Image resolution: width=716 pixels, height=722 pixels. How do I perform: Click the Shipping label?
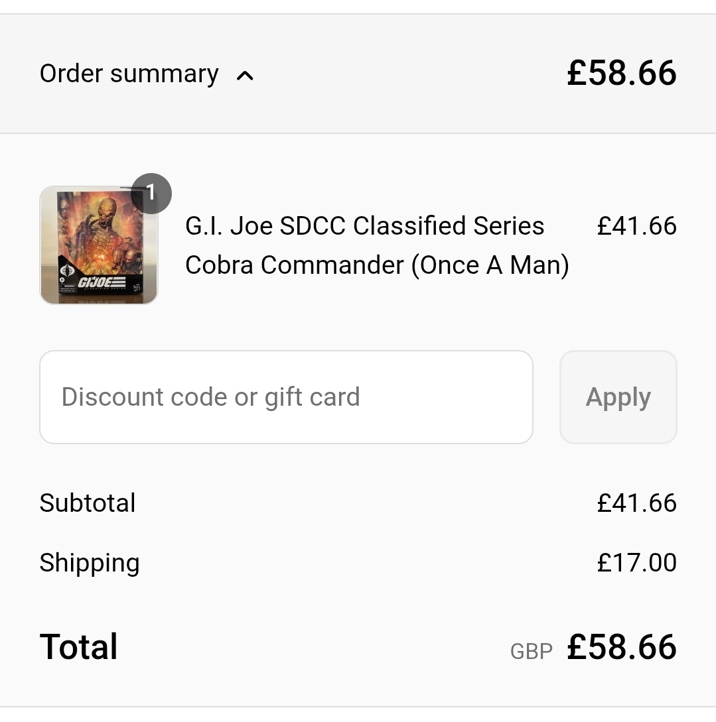90,563
